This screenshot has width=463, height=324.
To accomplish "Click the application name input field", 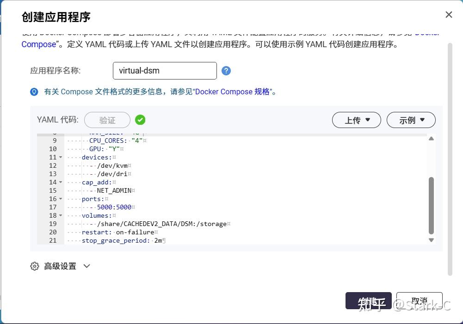I will click(x=165, y=70).
